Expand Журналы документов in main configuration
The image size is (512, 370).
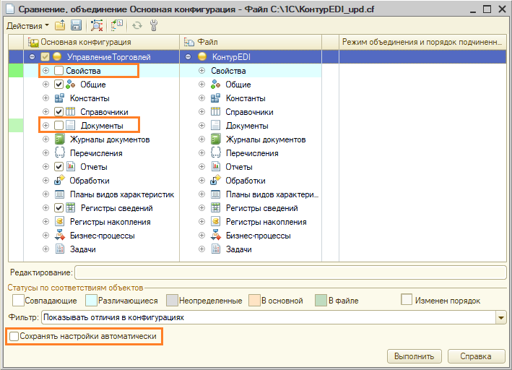coord(45,139)
